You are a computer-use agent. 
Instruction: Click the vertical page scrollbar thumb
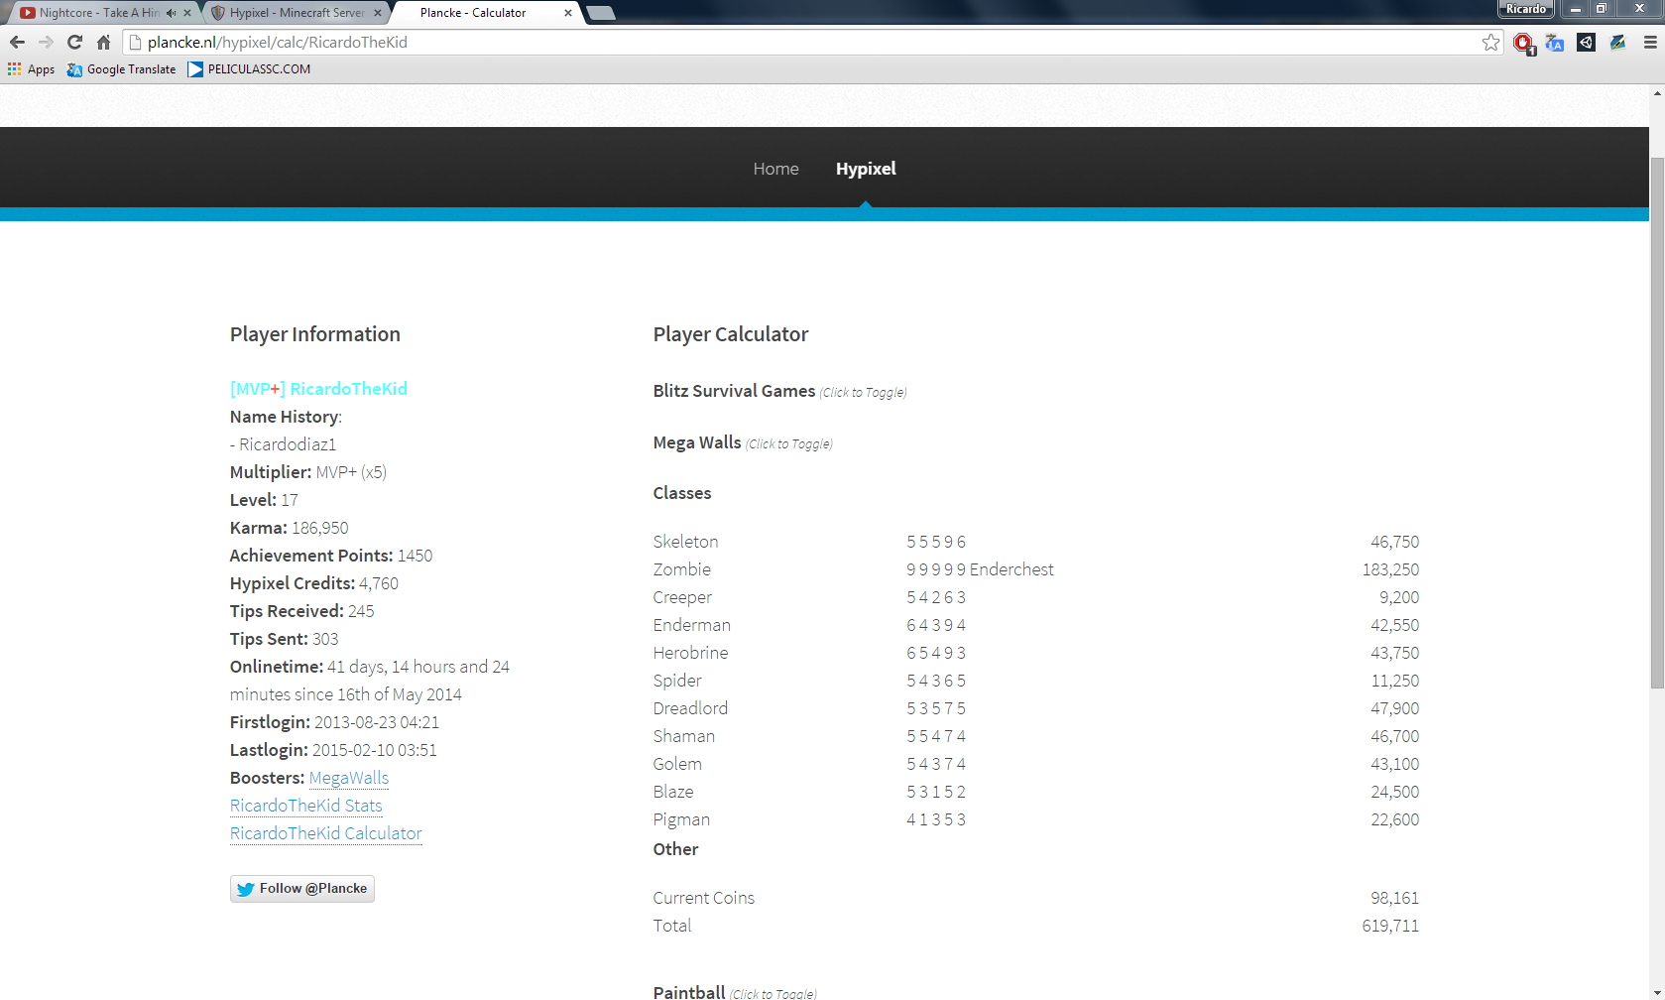(x=1657, y=422)
